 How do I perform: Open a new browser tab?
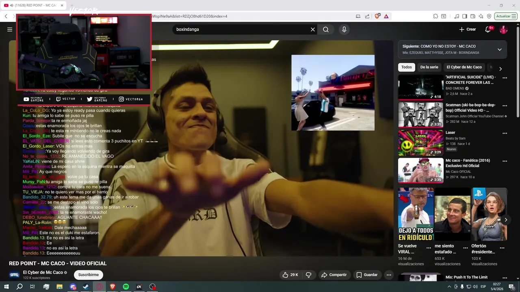(x=72, y=5)
